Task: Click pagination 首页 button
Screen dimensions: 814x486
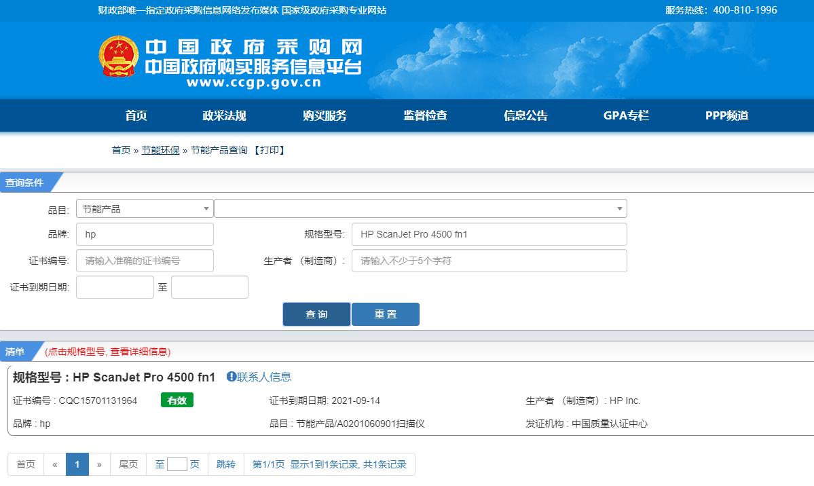Action: tap(26, 464)
